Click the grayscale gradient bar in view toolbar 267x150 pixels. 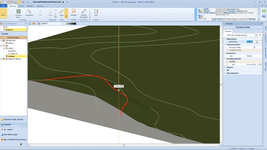coord(70,24)
